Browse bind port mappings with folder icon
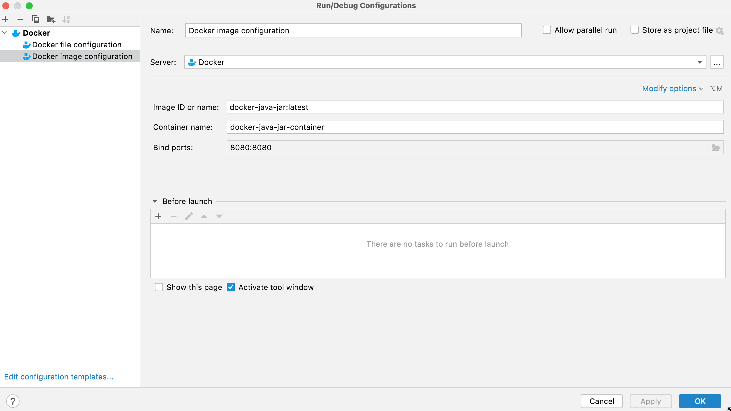Screen dimensions: 731x411 [x=716, y=147]
